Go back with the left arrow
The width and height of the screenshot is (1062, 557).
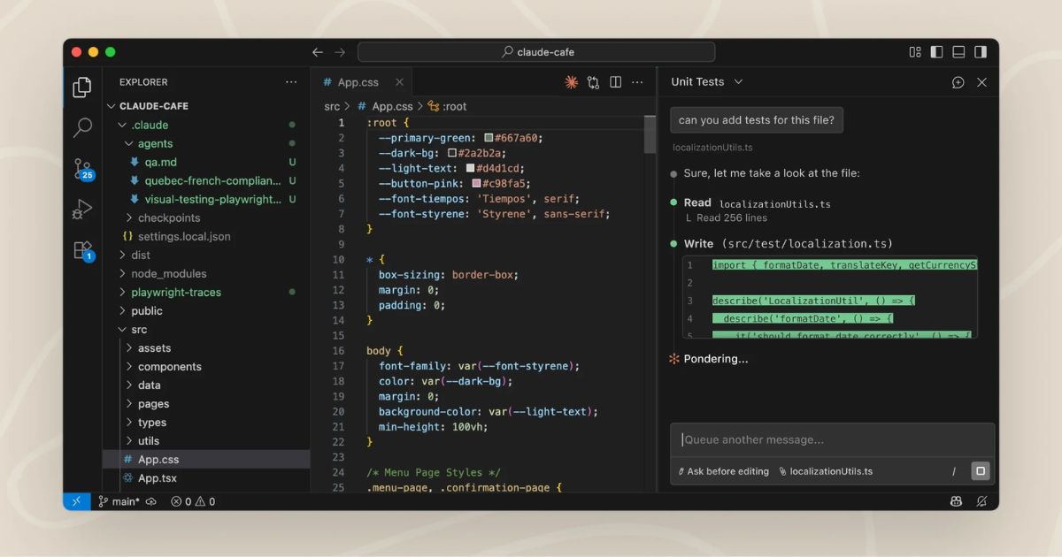318,52
